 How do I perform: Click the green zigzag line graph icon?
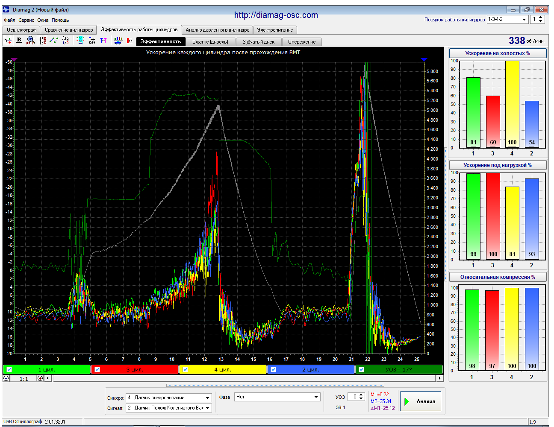tap(54, 41)
